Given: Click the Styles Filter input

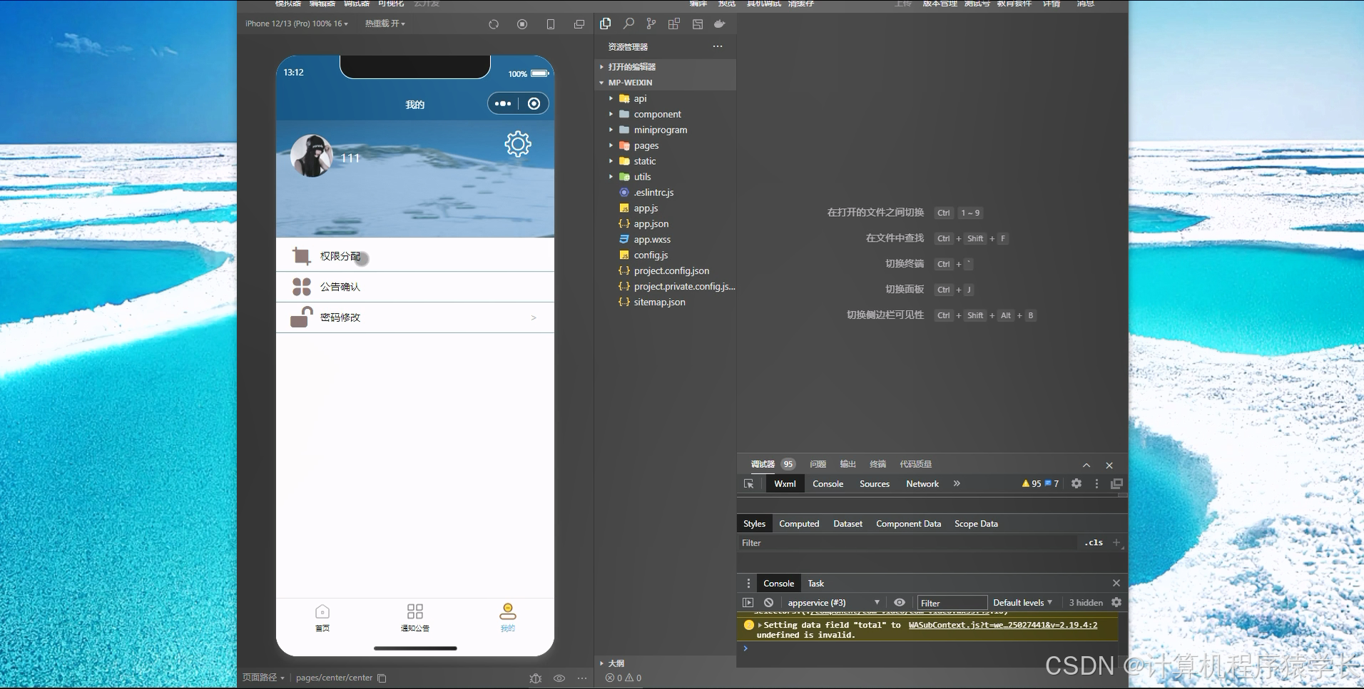Looking at the screenshot, I should click(907, 543).
